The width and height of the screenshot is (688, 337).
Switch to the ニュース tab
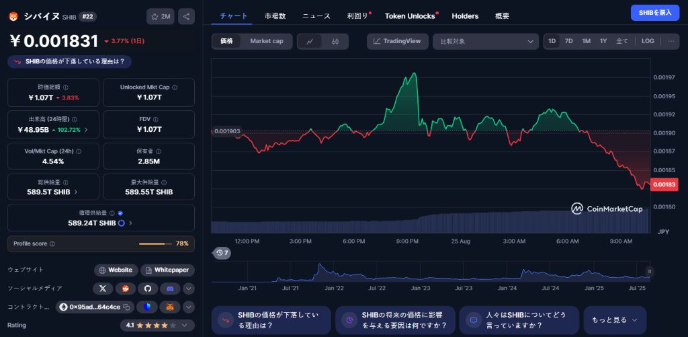point(316,16)
